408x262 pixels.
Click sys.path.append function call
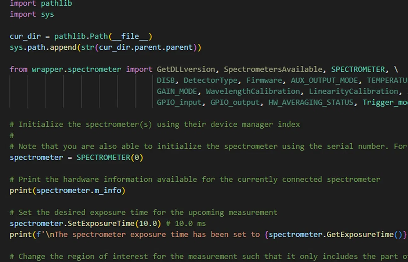click(x=43, y=47)
